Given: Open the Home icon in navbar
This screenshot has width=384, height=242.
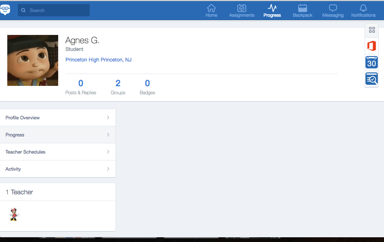Looking at the screenshot, I should pyautogui.click(x=211, y=8).
